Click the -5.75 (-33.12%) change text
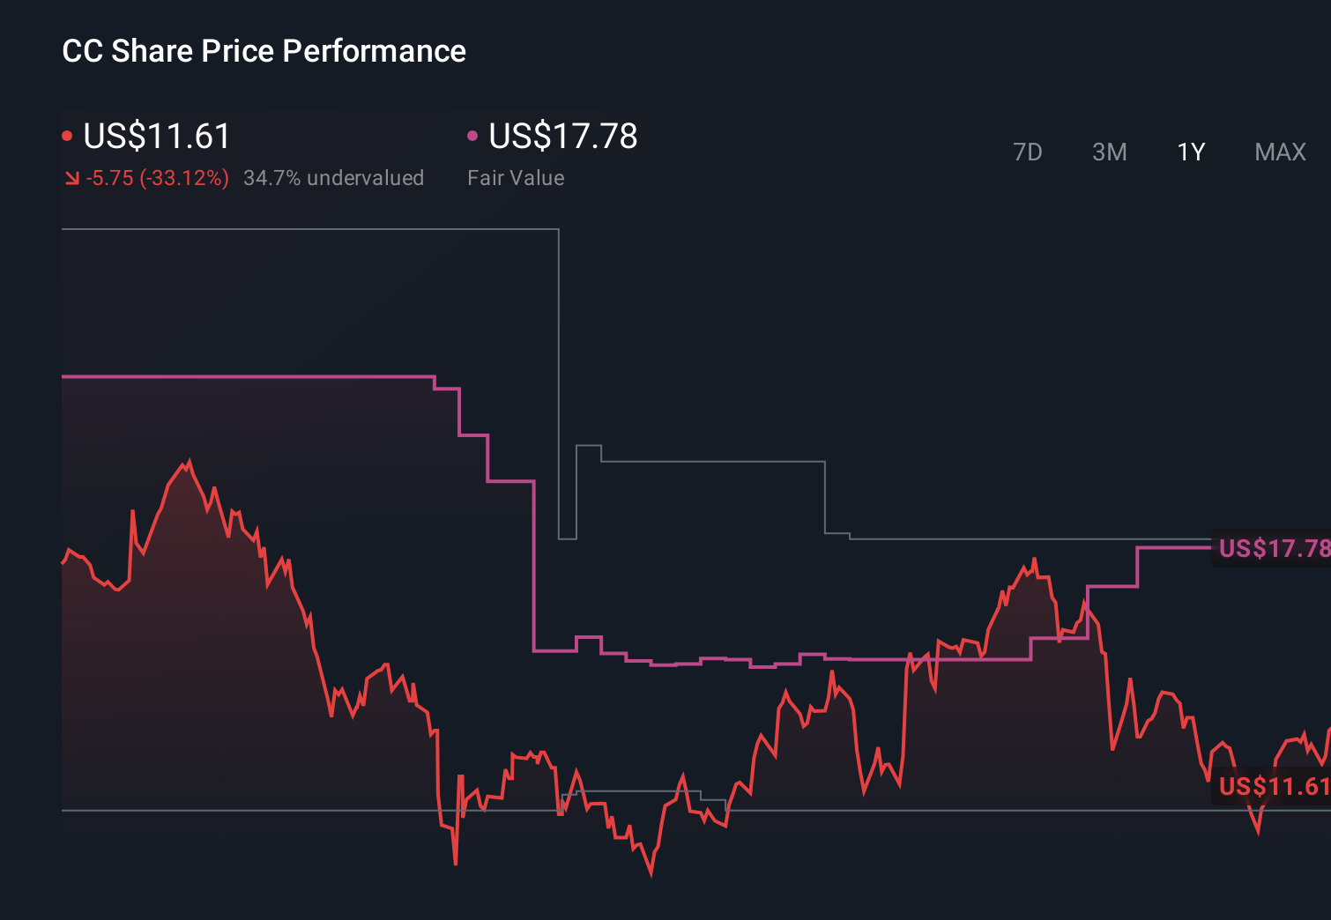Screen dimensions: 1331x920 pos(155,178)
